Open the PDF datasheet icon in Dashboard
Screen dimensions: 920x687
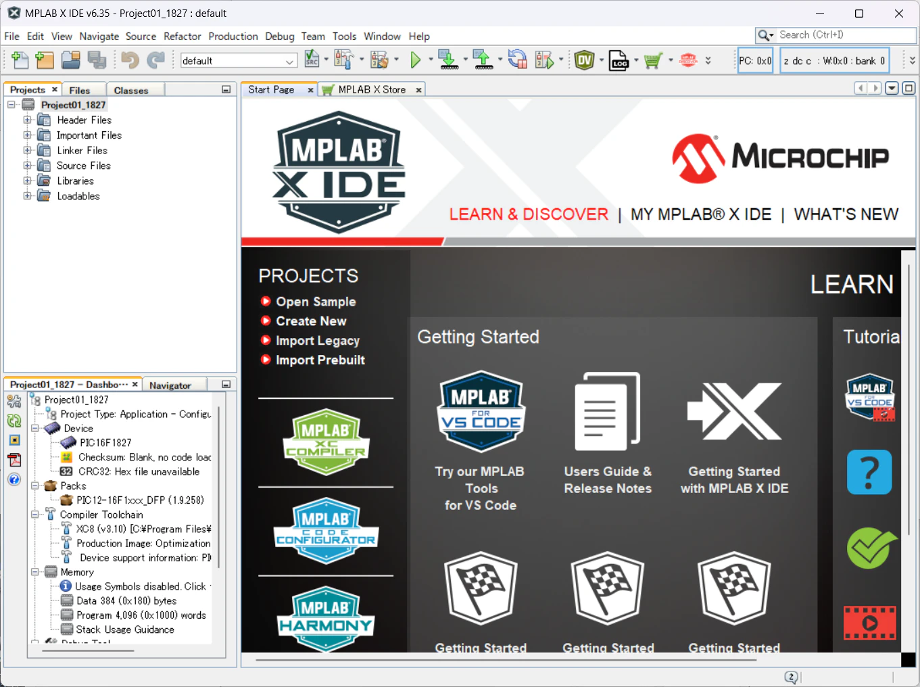point(14,460)
